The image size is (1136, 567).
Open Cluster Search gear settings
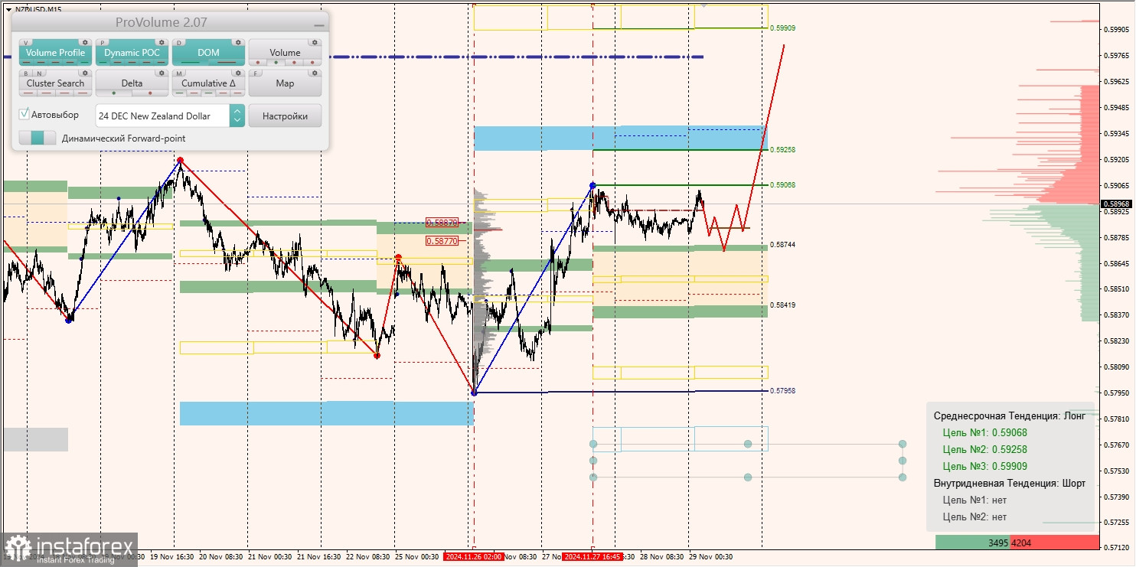pos(85,73)
